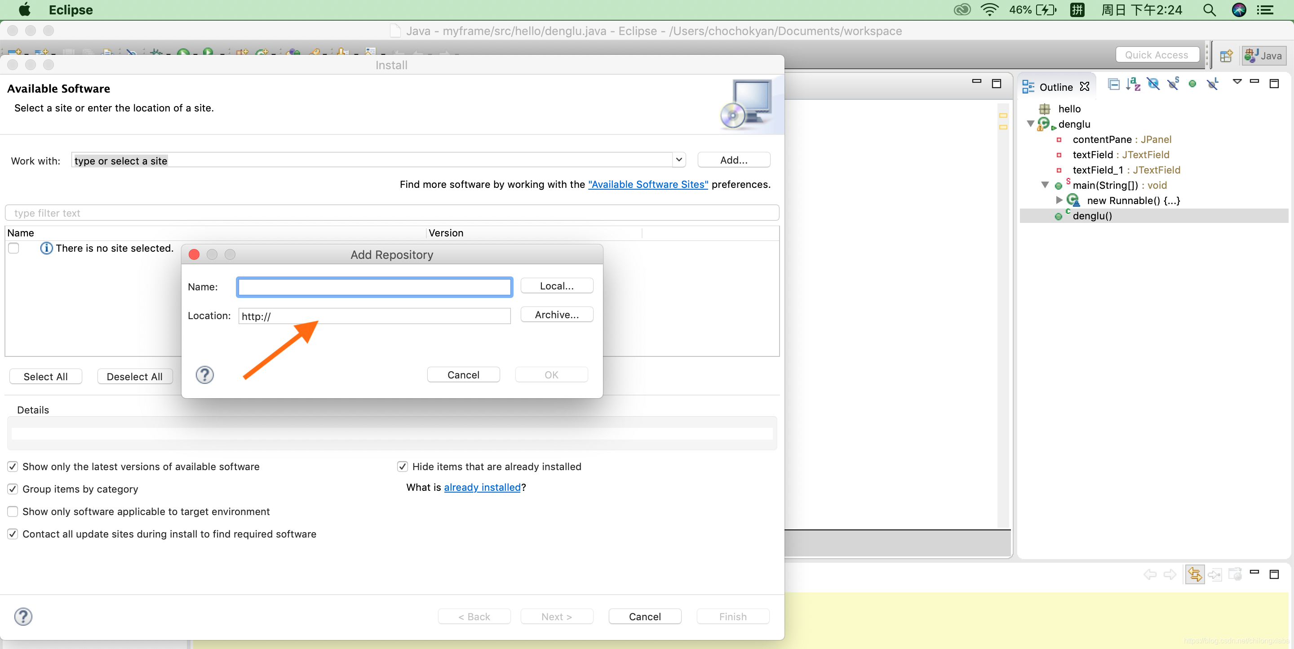Toggle Group items by category checkbox
The image size is (1294, 649).
tap(13, 489)
